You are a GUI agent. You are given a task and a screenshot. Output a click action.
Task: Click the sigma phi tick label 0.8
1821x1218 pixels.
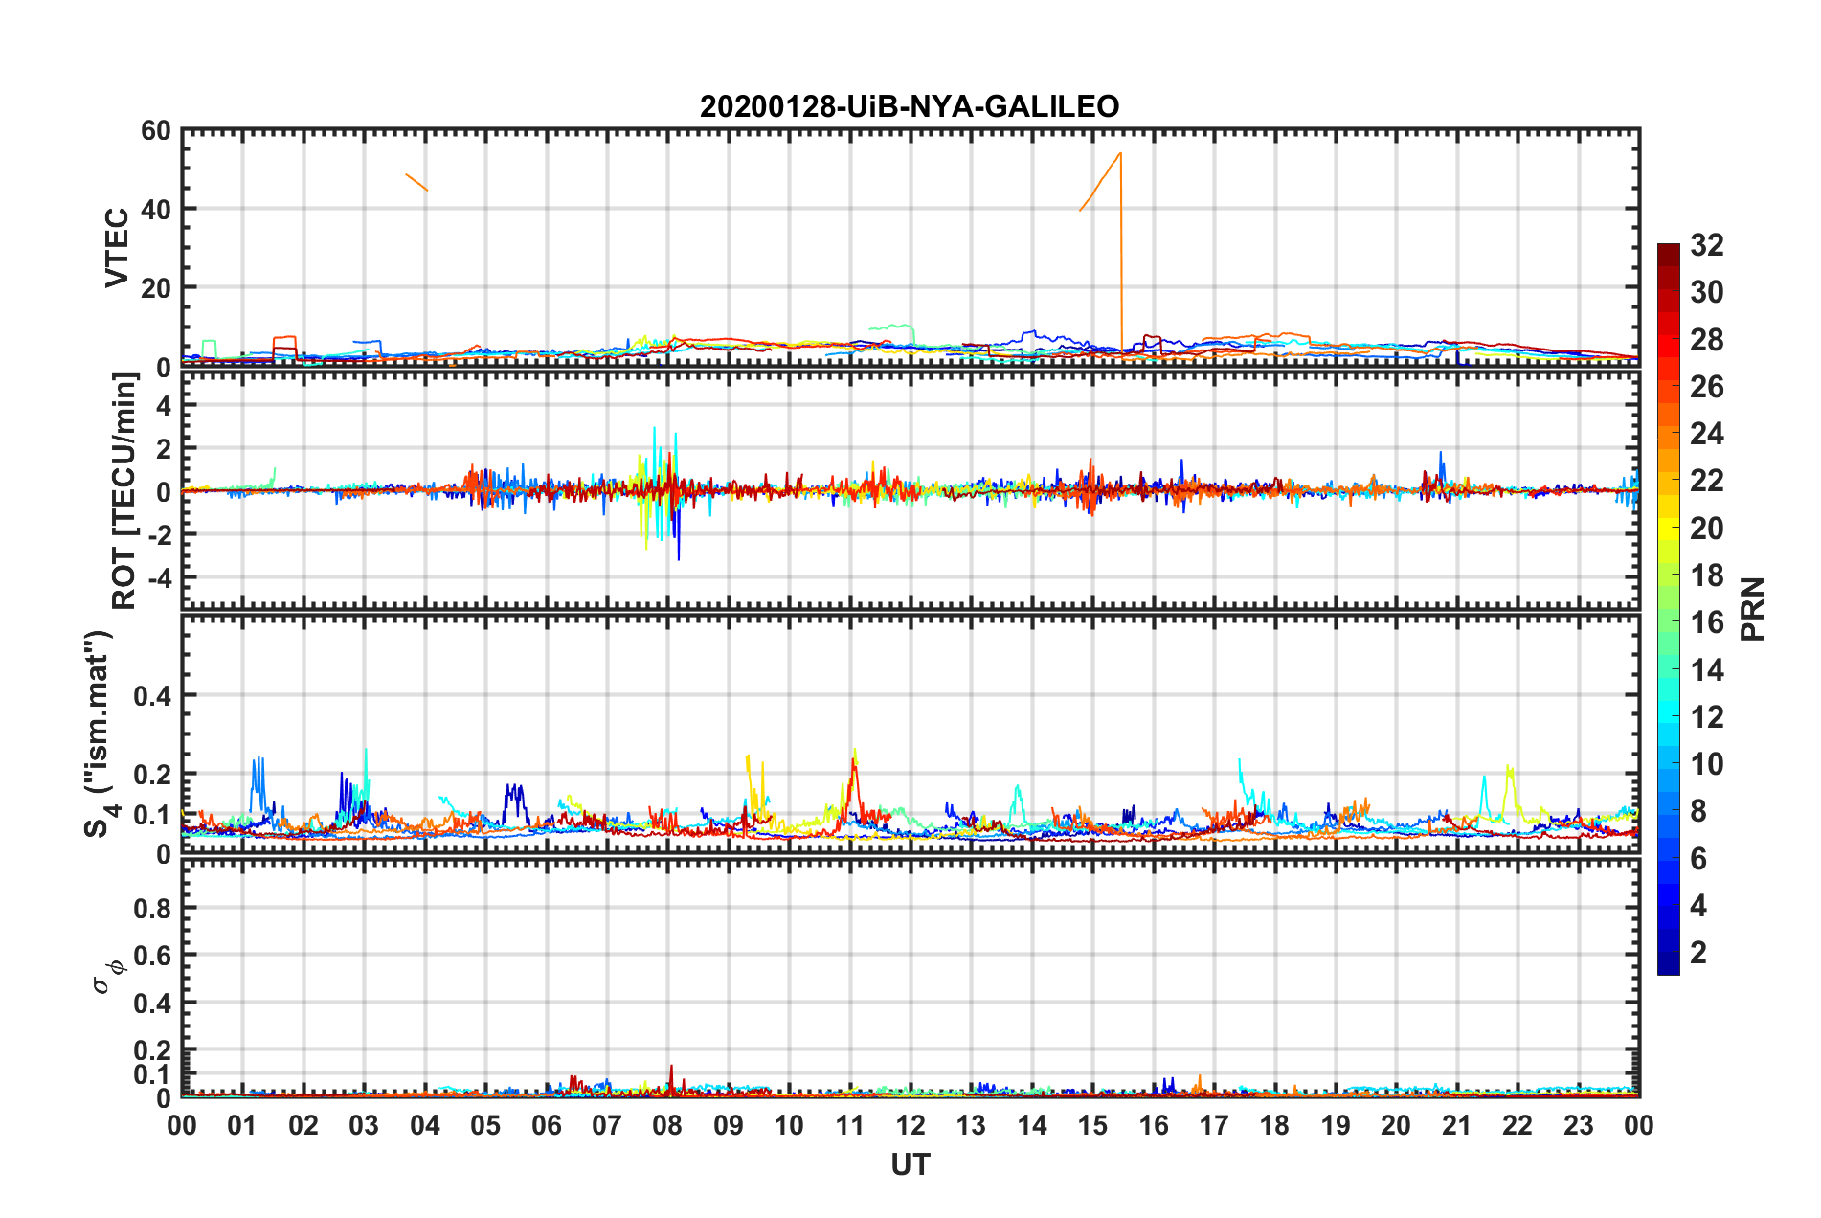pyautogui.click(x=152, y=908)
